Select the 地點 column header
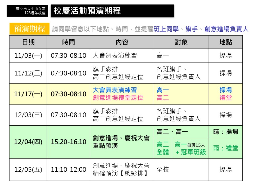Screen dimensions: 254x190 225,42
